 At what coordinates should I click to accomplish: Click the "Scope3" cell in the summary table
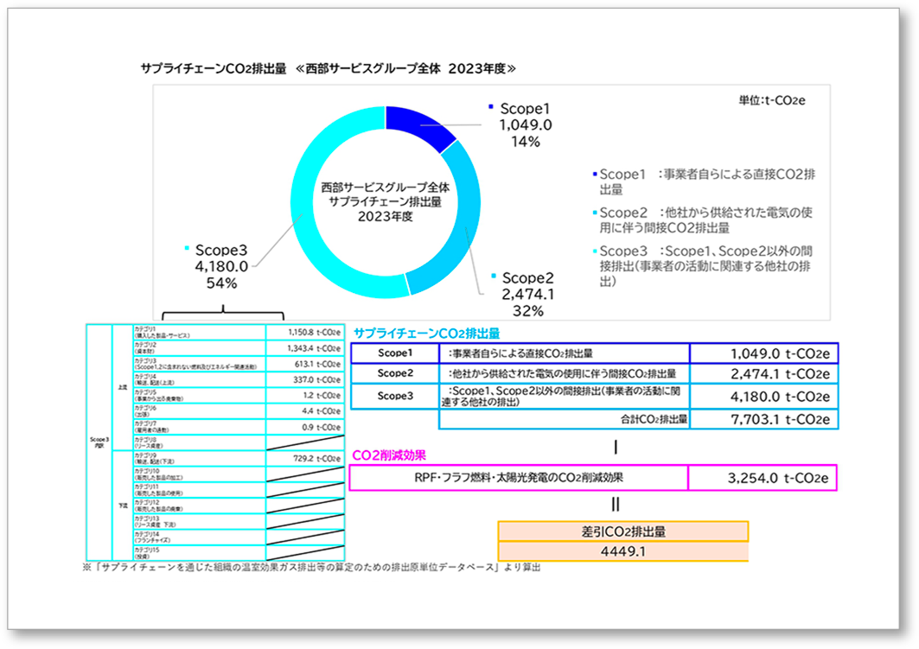coord(395,396)
